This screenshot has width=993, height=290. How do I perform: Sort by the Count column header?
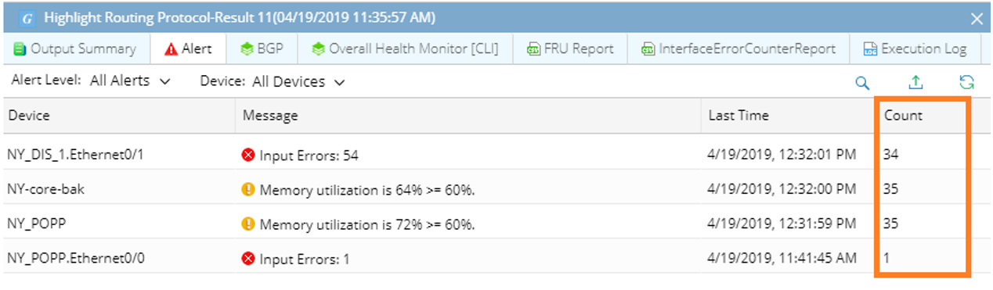(903, 116)
